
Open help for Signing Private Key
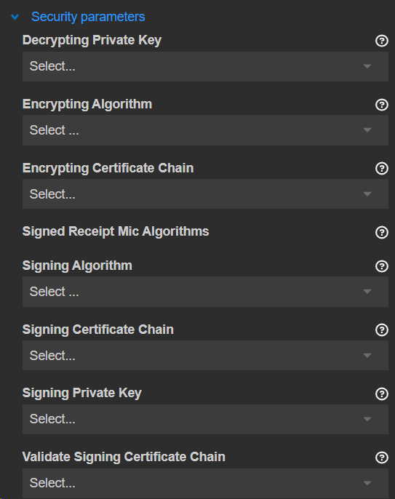[x=382, y=394]
